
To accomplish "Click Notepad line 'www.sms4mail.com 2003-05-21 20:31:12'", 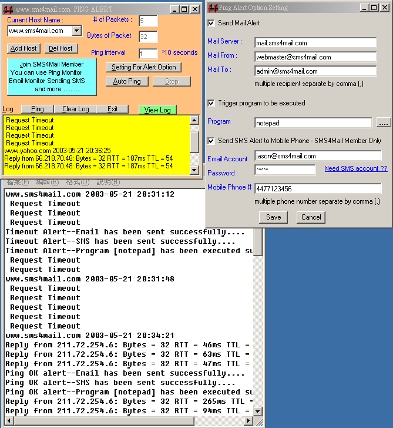I will [x=90, y=194].
